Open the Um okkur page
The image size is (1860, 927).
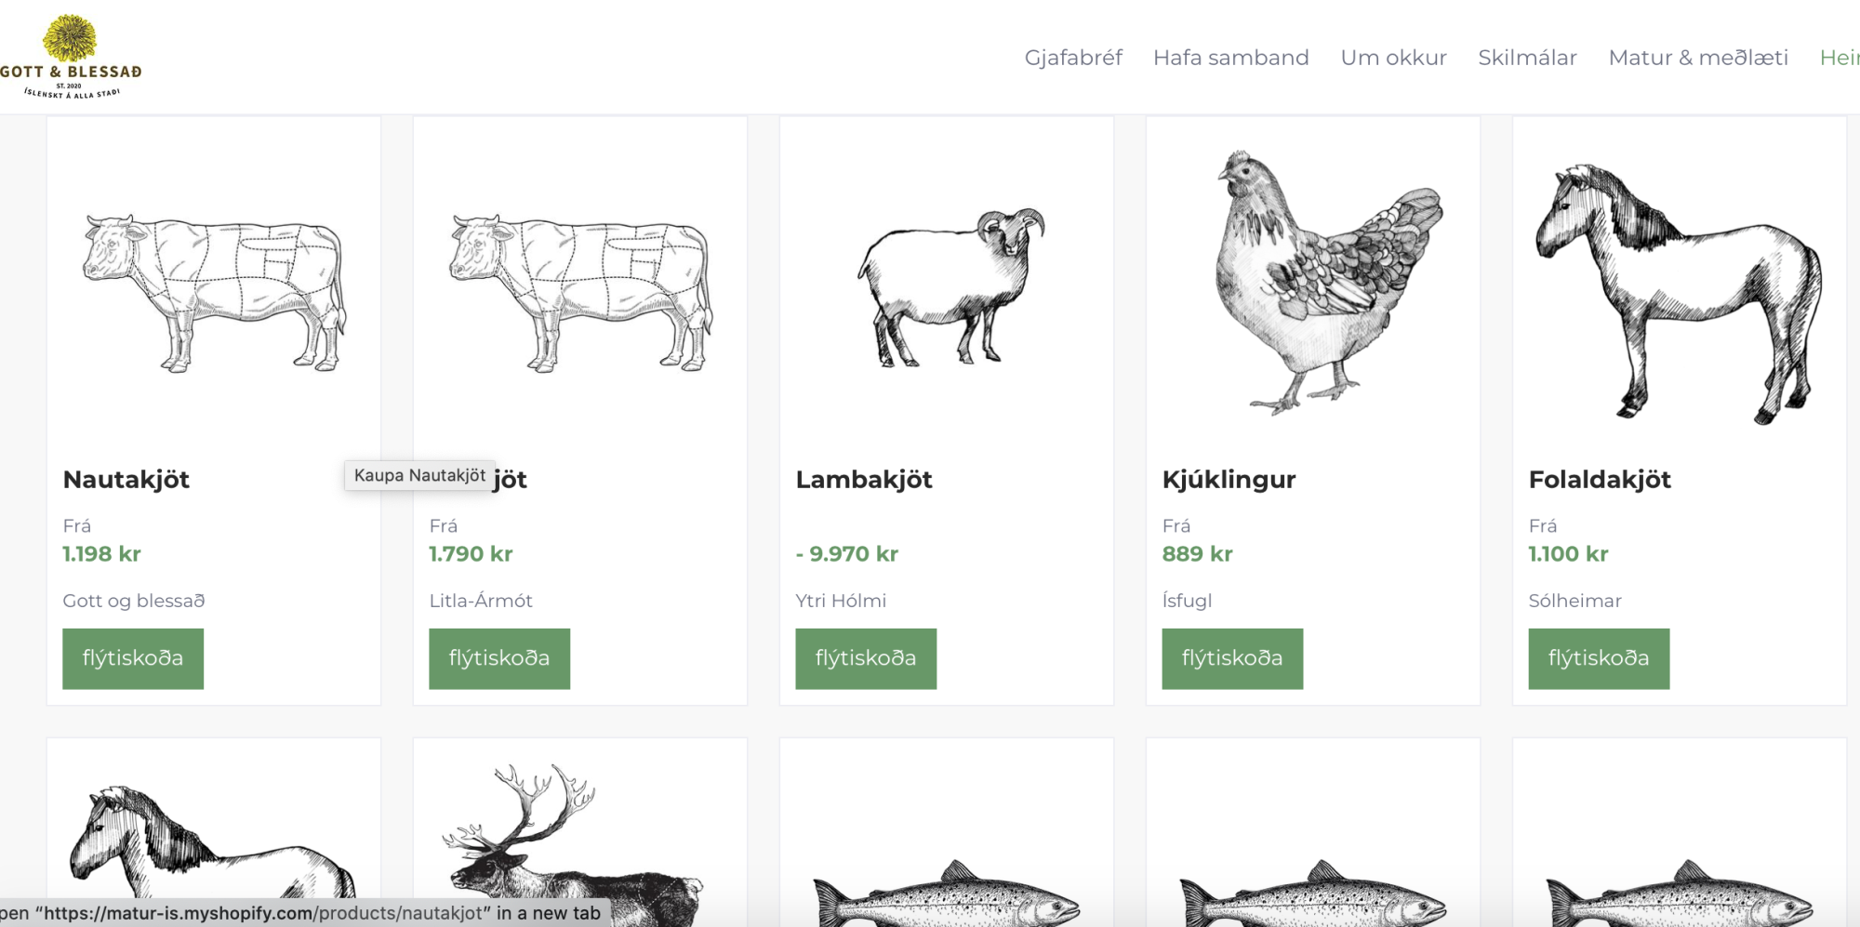pyautogui.click(x=1393, y=58)
